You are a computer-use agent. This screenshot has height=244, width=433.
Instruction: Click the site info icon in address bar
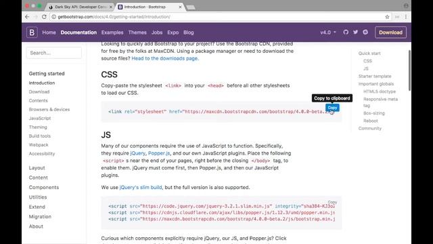(54, 17)
